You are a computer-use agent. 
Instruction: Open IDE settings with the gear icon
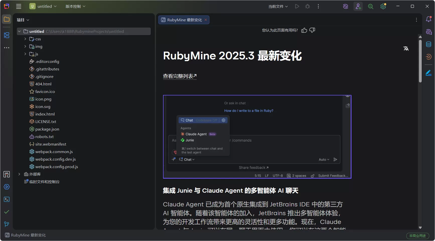(x=383, y=6)
